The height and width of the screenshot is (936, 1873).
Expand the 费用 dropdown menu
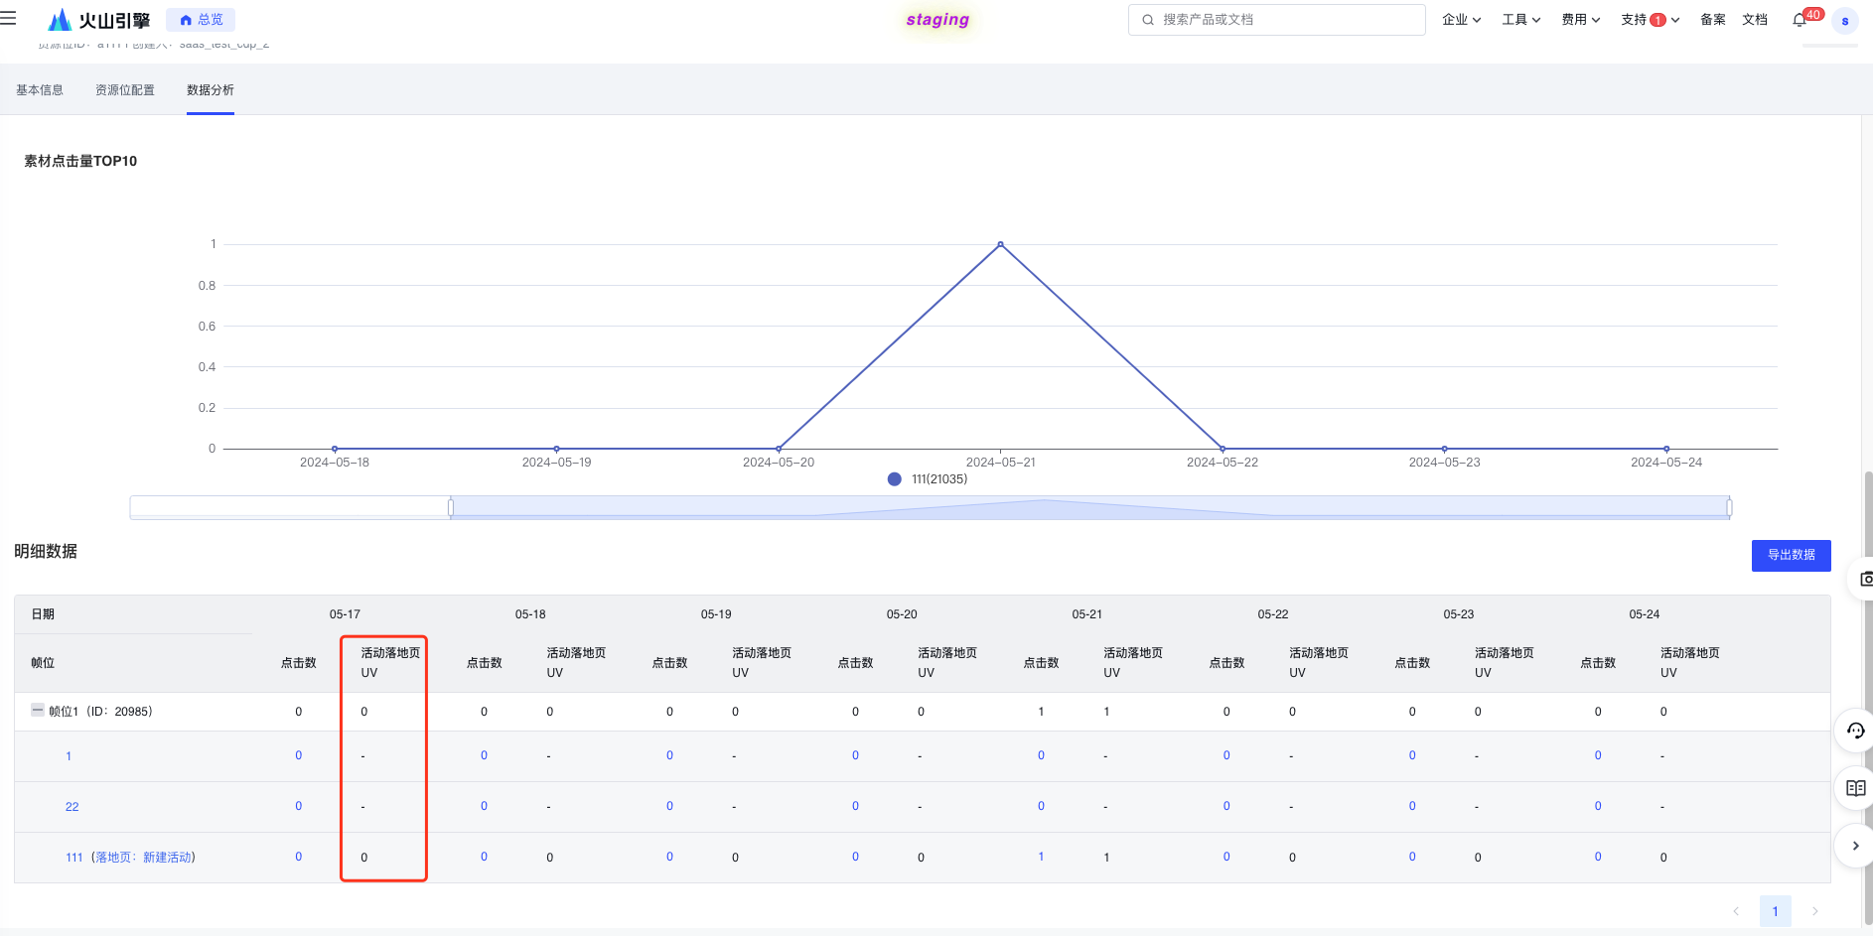pos(1581,20)
